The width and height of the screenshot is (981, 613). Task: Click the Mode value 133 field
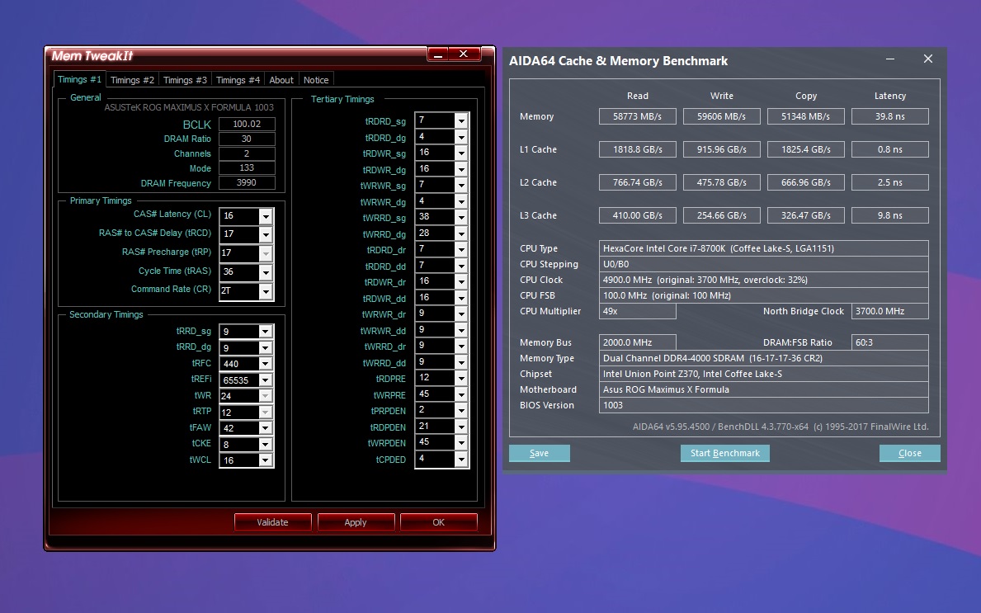(x=247, y=167)
